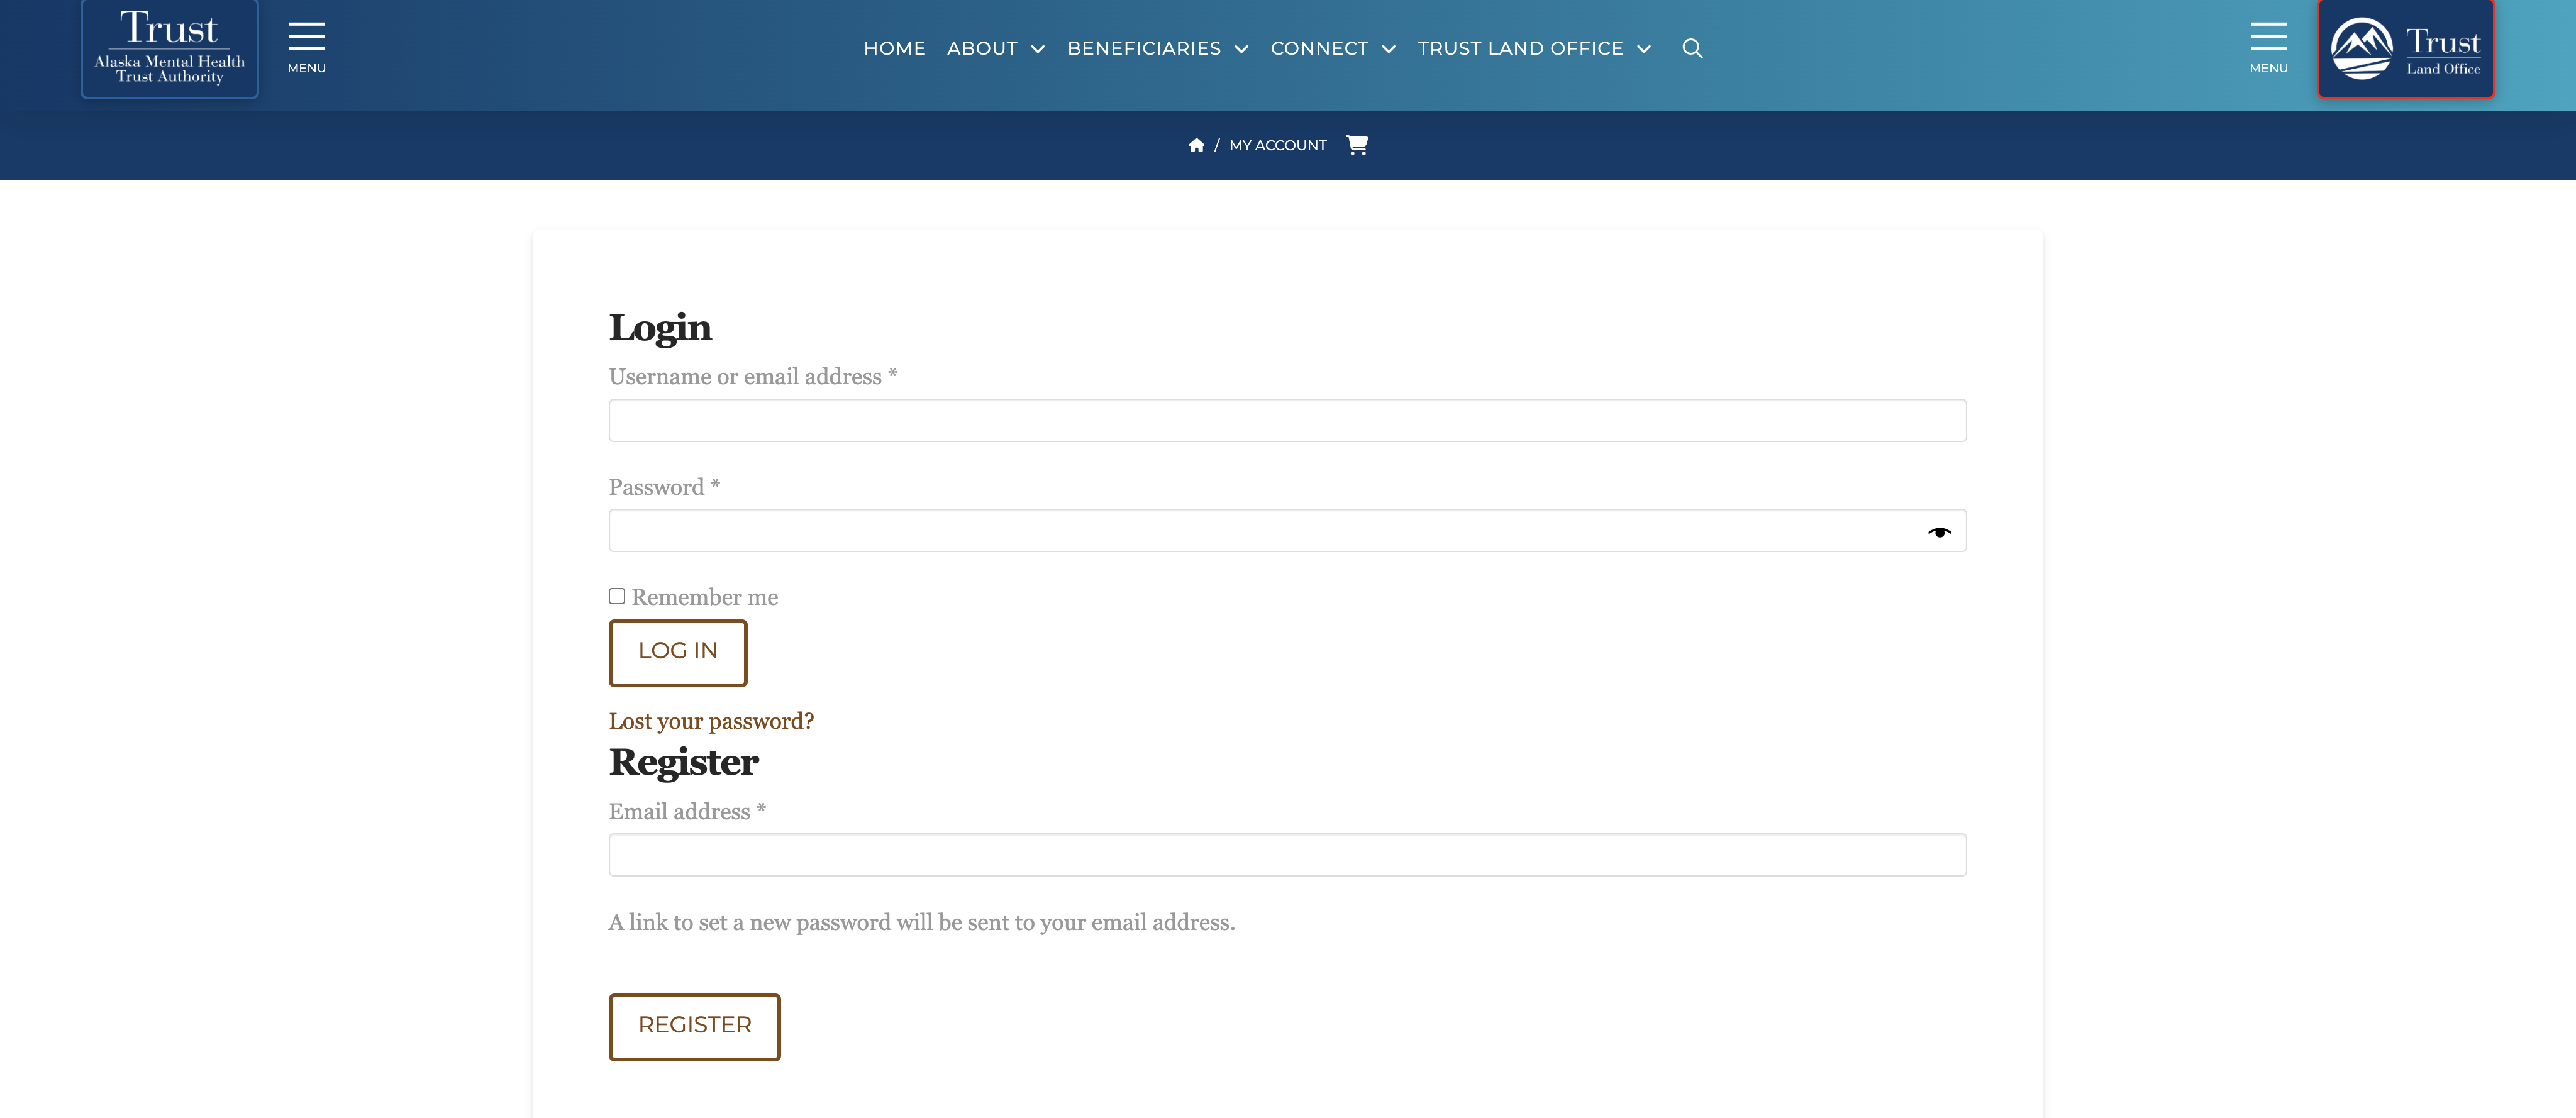Click the My Account breadcrumb link
Screen dimensions: 2576x1118
[1277, 145]
